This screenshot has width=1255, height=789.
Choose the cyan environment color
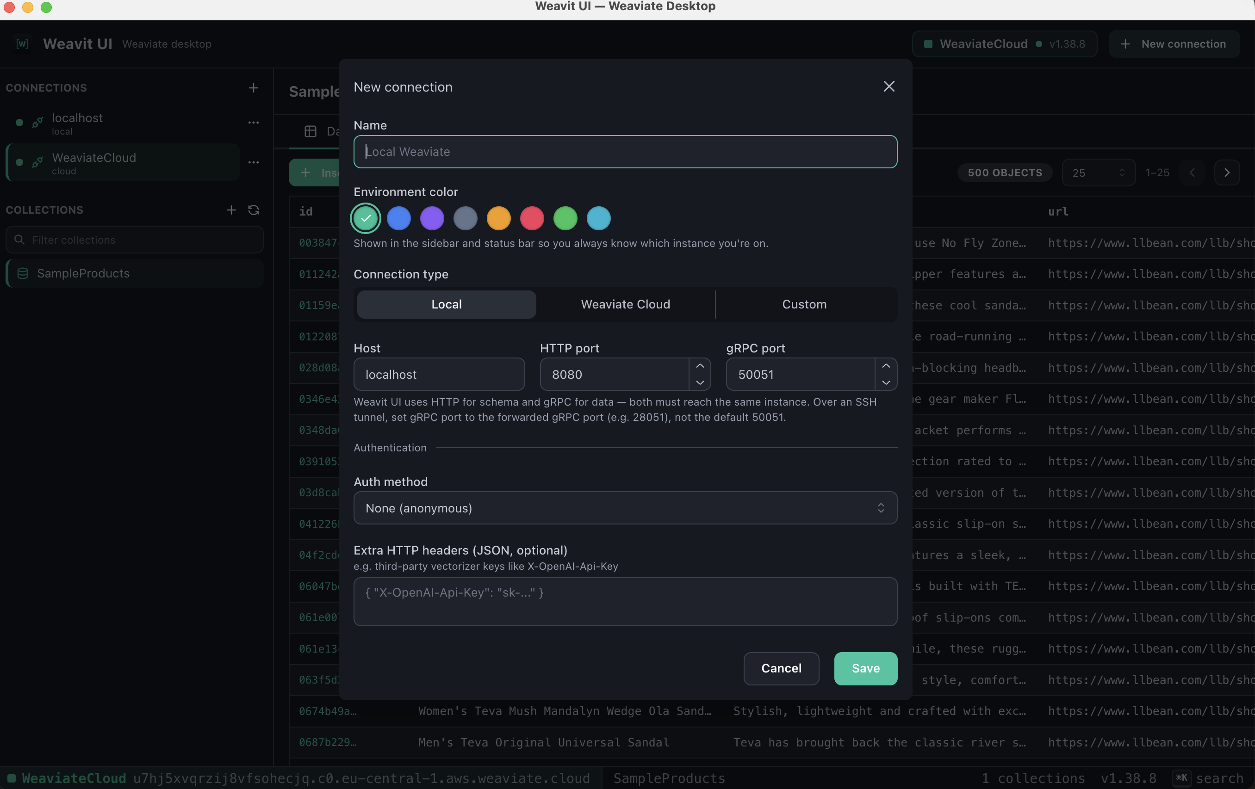[599, 218]
